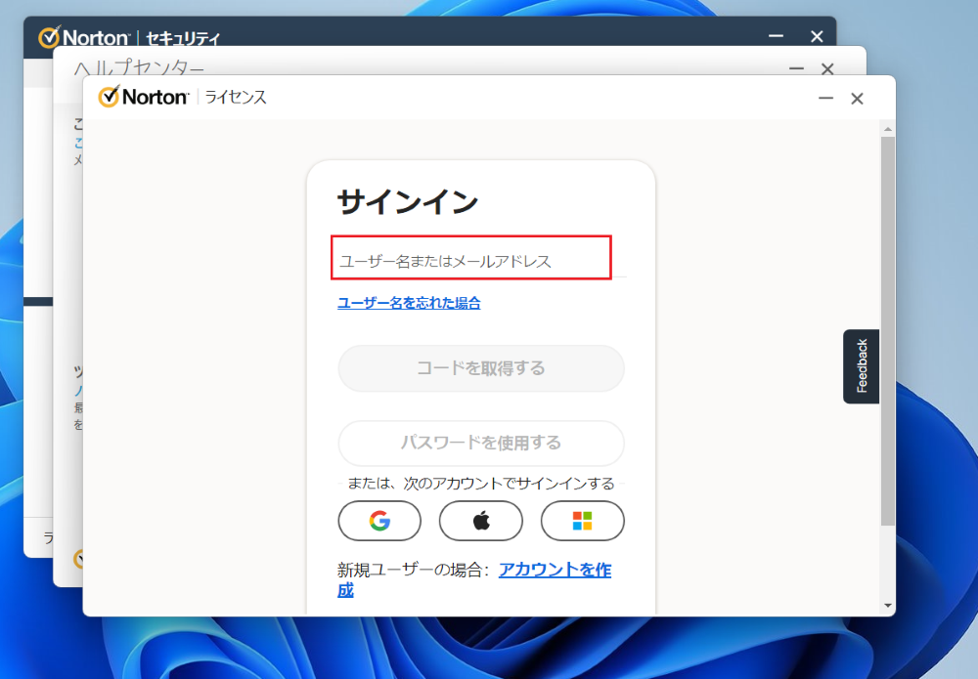
Task: Minimize the ヘルプセンター window
Action: [796, 68]
